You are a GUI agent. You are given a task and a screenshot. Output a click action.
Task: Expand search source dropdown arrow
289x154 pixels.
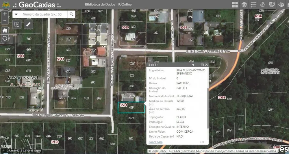[16, 14]
